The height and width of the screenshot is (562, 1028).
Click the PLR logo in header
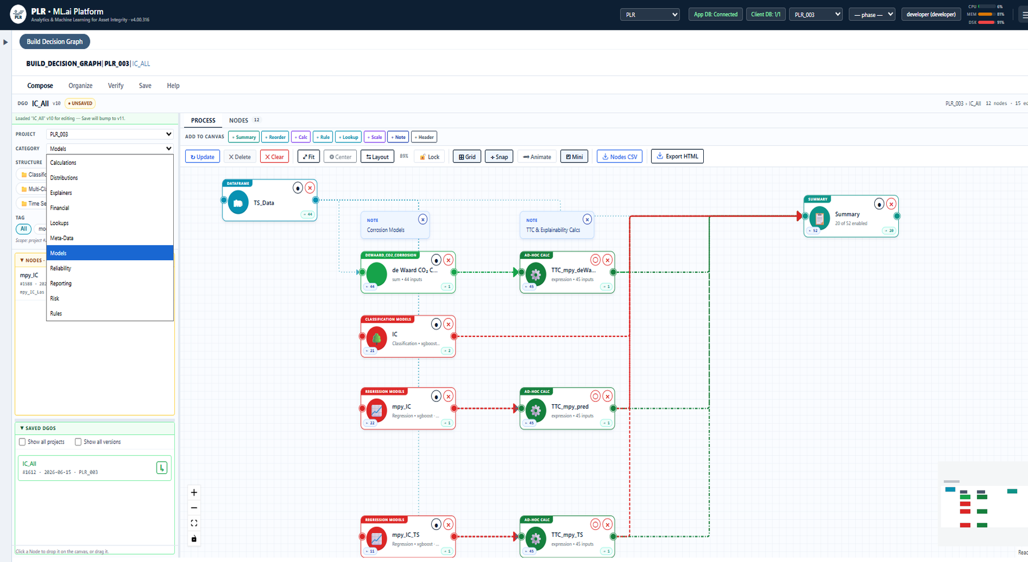click(x=18, y=14)
